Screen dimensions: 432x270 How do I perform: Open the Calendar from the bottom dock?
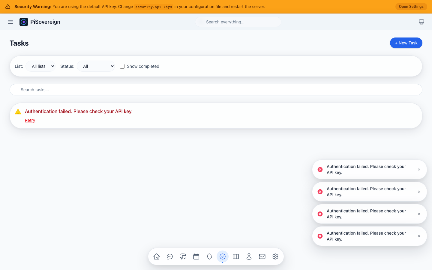coord(196,256)
